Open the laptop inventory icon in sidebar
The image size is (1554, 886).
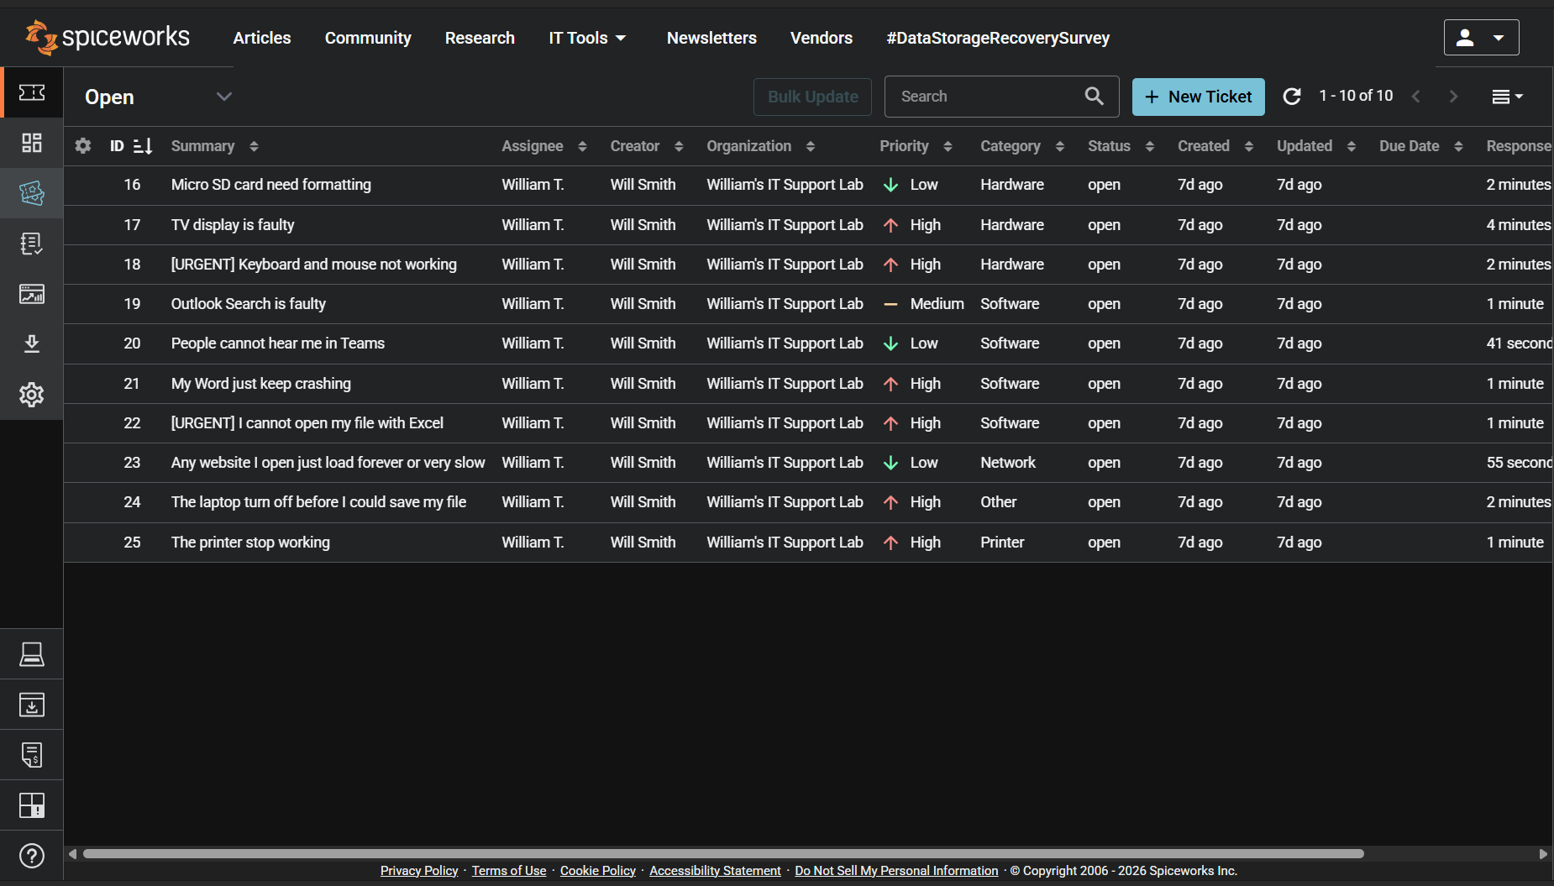[x=31, y=654]
